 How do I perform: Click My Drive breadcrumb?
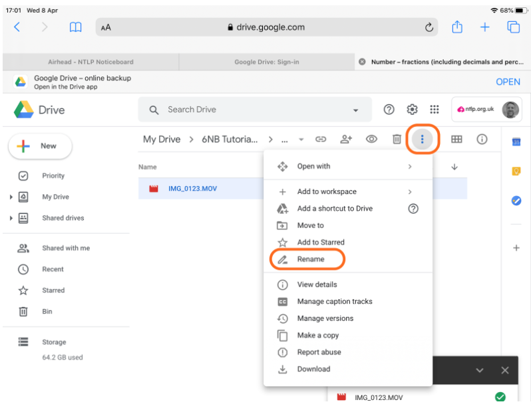[x=162, y=140]
